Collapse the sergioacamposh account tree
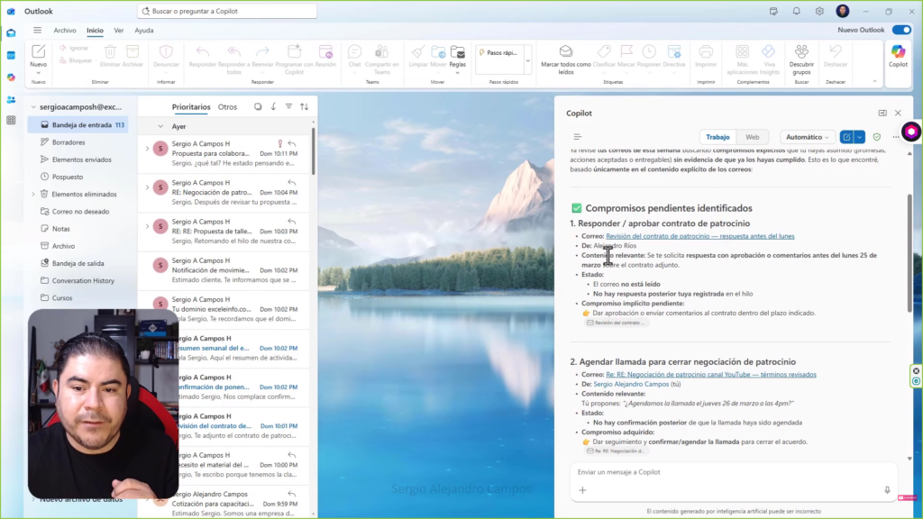Viewport: 923px width, 519px height. coord(33,107)
